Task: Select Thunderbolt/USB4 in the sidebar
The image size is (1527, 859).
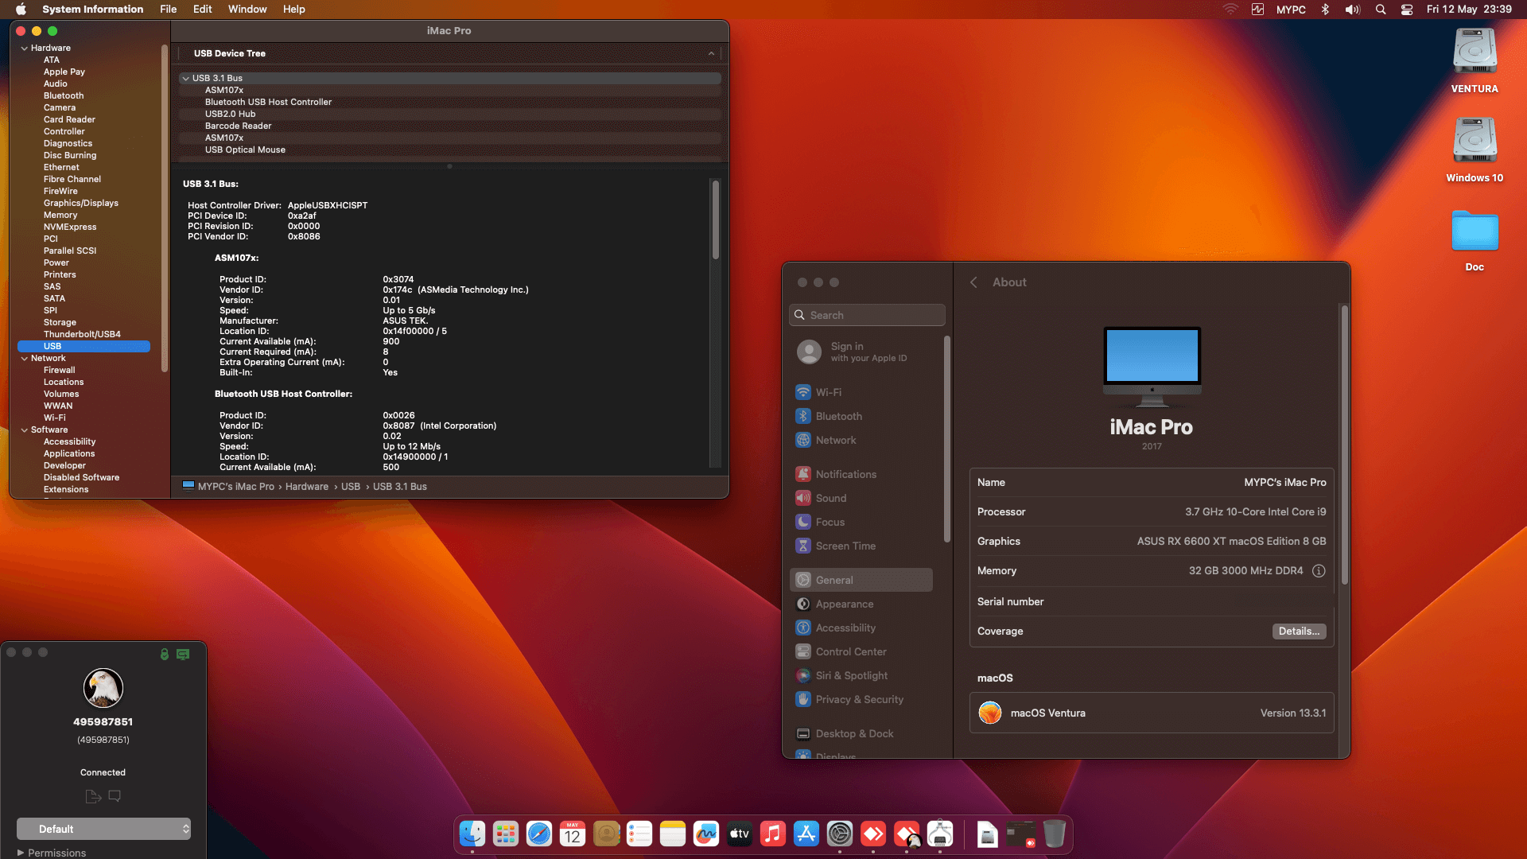Action: point(82,335)
